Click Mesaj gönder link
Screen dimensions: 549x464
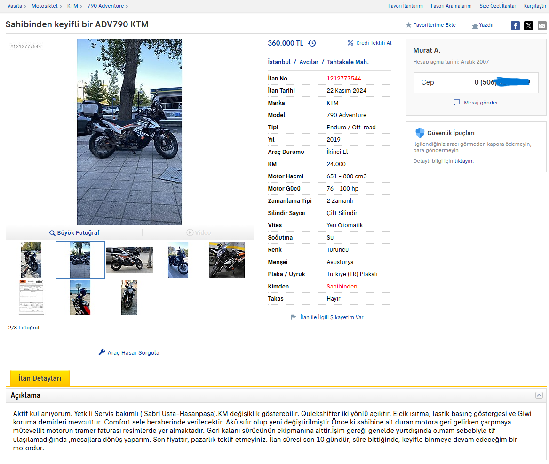[x=481, y=103]
